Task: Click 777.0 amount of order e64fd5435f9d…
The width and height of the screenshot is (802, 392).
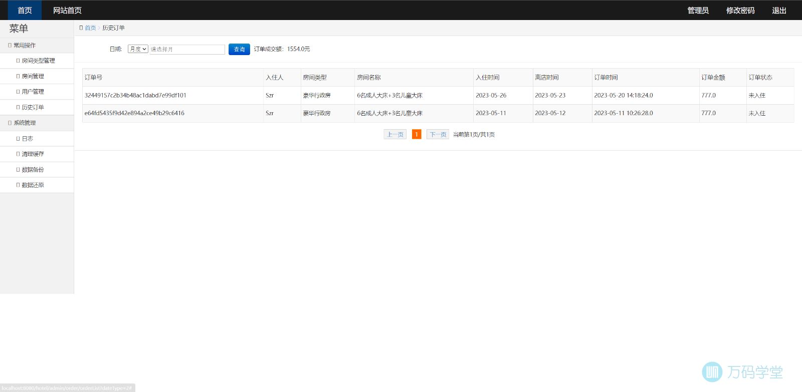Action: coord(708,113)
